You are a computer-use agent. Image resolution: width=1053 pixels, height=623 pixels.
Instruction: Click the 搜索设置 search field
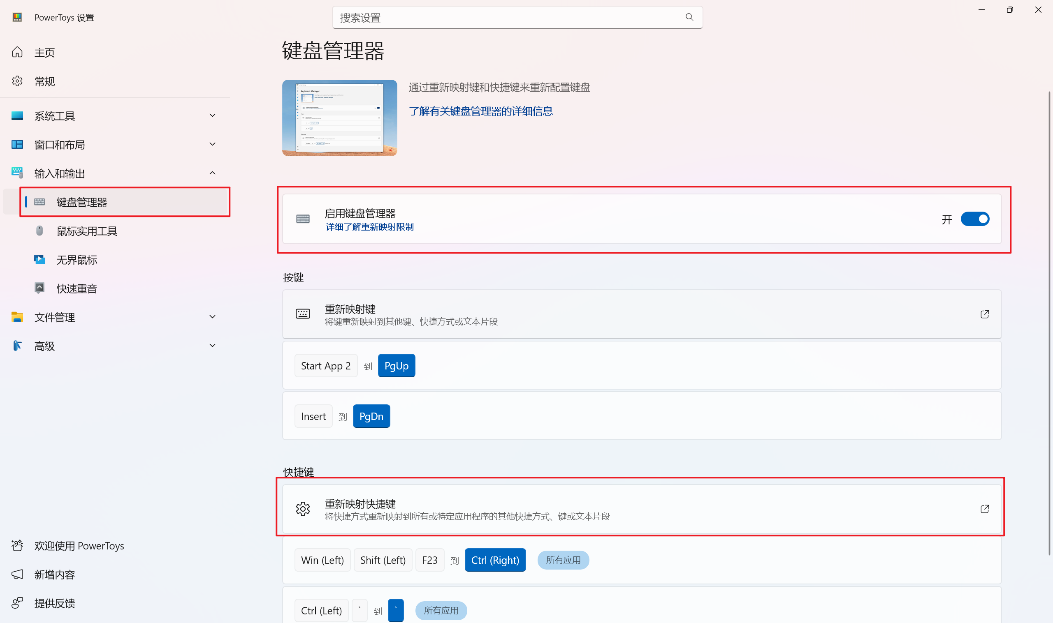504,18
